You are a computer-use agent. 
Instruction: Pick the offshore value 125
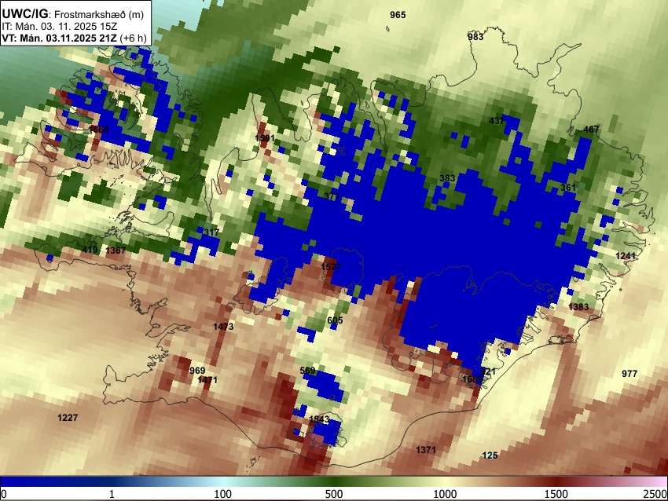[x=490, y=455]
